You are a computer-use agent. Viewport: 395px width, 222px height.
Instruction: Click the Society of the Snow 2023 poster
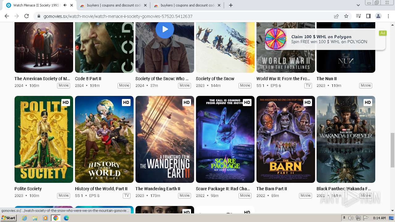click(x=225, y=47)
